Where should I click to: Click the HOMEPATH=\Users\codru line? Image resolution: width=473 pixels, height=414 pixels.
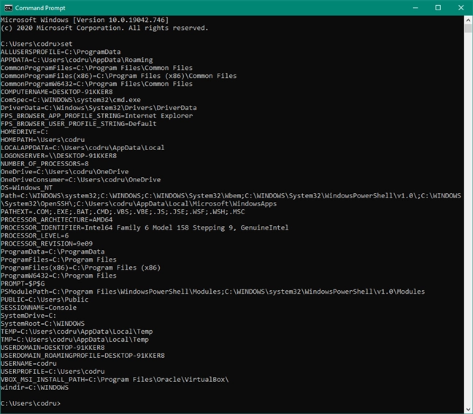coord(42,140)
